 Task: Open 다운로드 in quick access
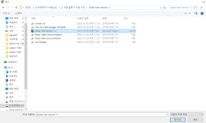click(x=13, y=23)
